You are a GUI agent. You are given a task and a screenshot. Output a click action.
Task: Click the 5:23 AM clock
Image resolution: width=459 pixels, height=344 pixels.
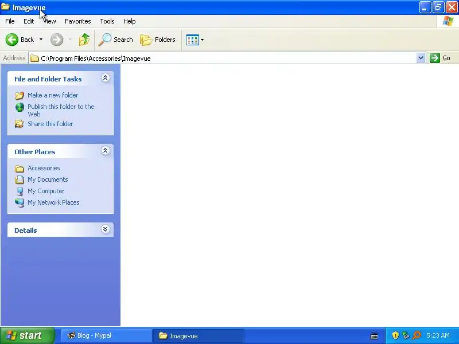[x=438, y=335]
